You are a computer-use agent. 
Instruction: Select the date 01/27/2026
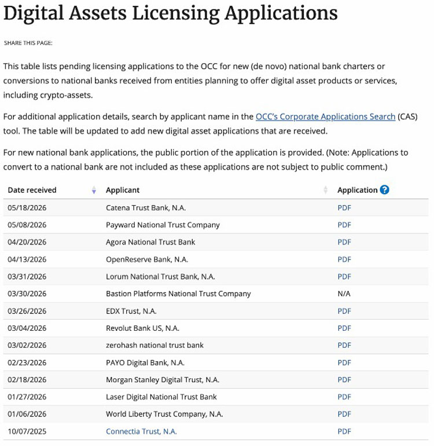27,397
